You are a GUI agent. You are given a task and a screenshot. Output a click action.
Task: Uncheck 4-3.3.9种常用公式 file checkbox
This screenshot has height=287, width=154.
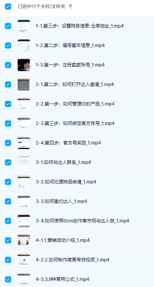[8, 279]
